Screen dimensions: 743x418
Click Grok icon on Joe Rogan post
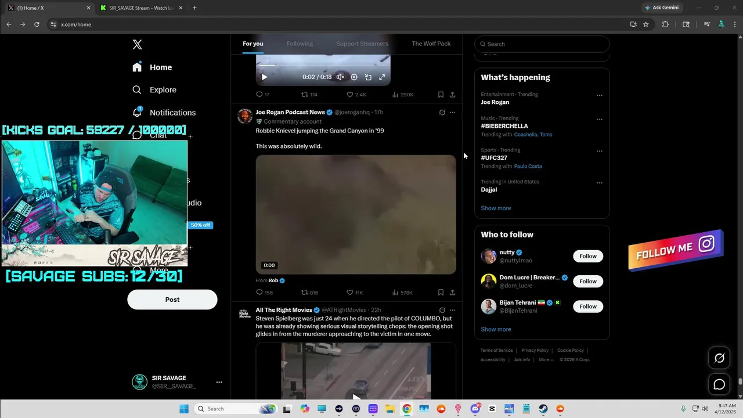click(442, 113)
